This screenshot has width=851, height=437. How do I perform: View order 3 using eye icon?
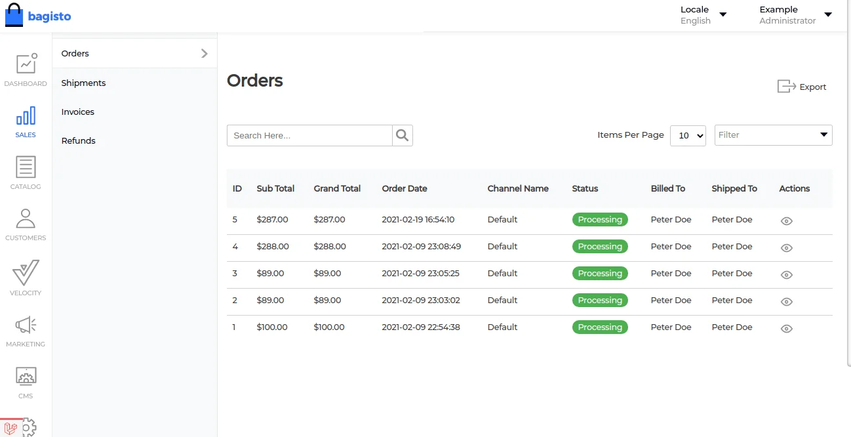tap(787, 275)
